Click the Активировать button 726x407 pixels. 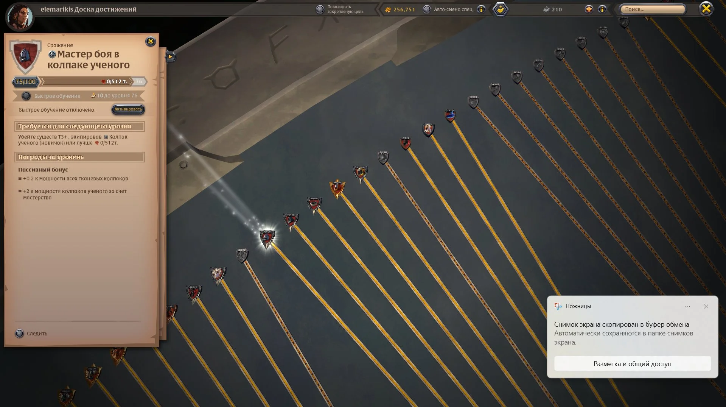(128, 109)
